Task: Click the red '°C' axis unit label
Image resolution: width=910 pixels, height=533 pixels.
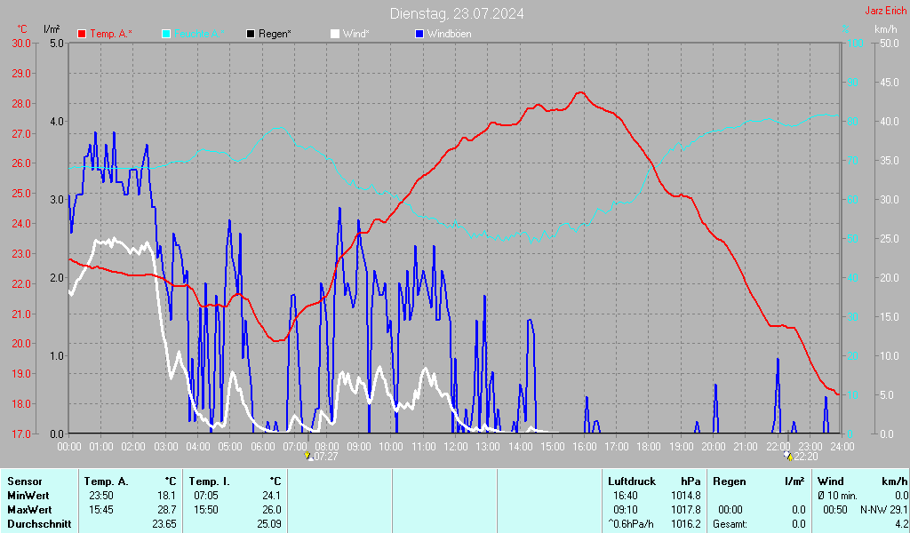Action: pyautogui.click(x=22, y=29)
